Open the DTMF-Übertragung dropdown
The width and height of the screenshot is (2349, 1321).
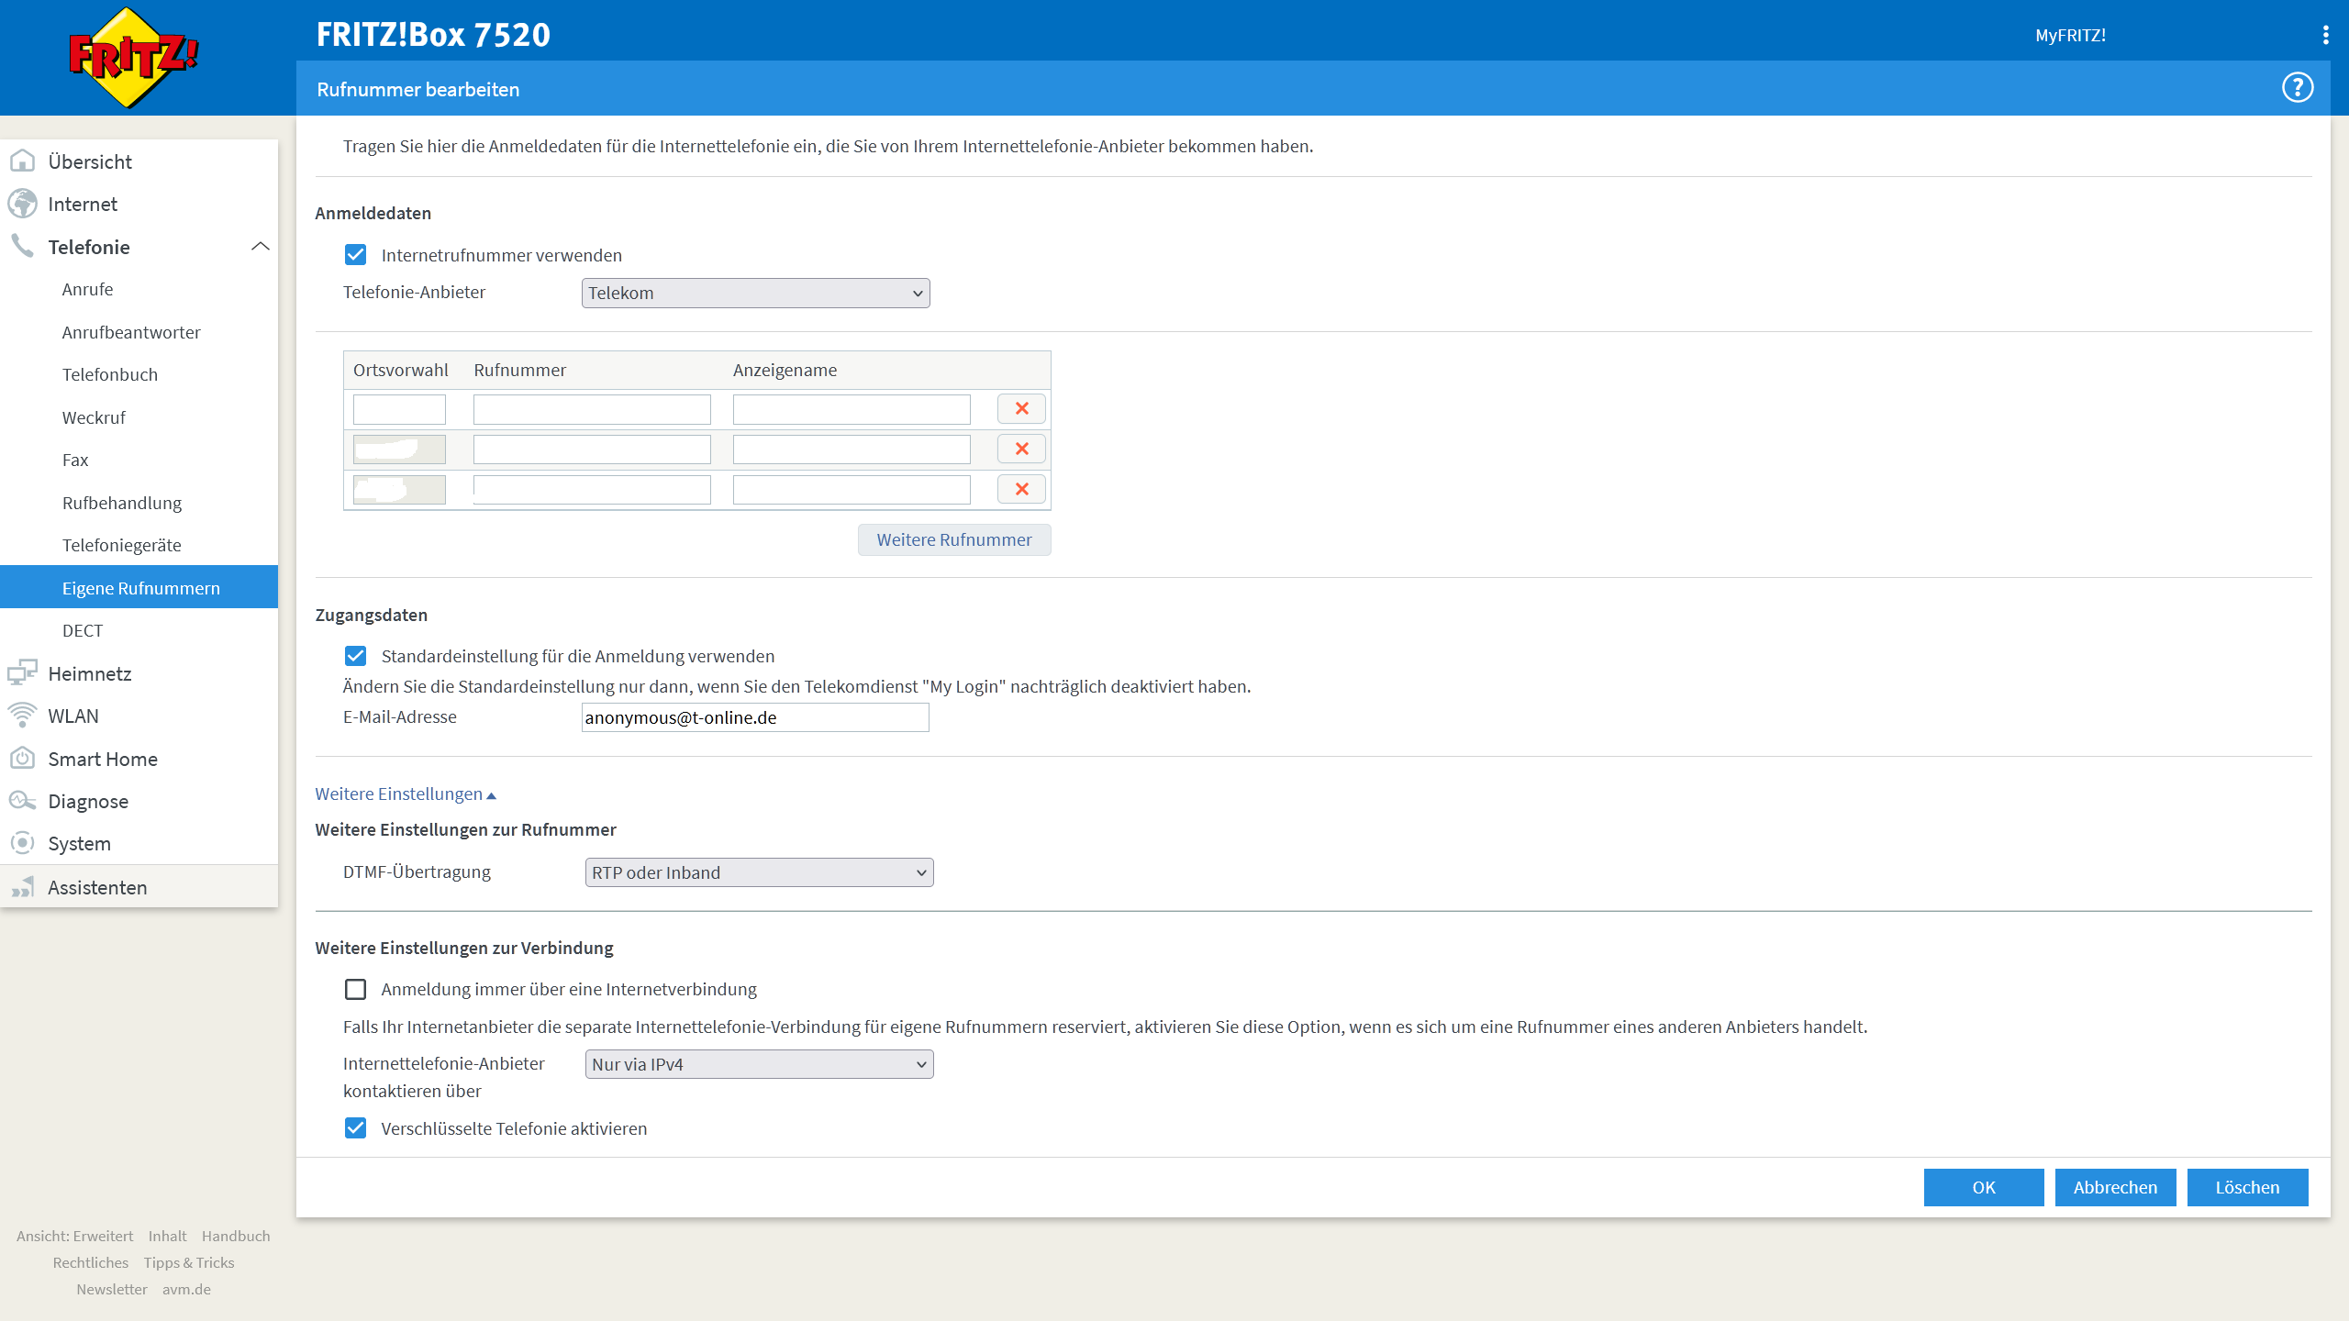tap(759, 872)
